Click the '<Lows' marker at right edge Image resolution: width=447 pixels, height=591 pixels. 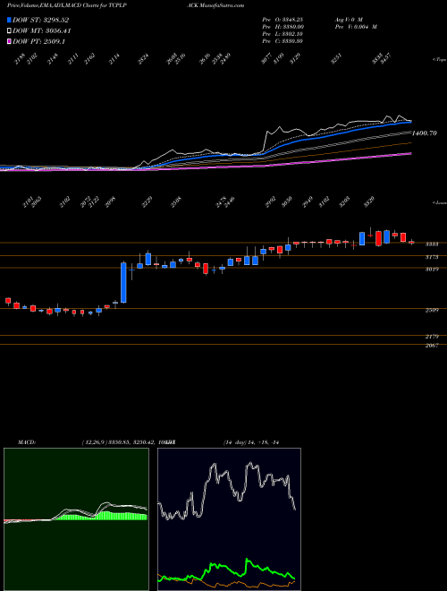[x=440, y=202]
